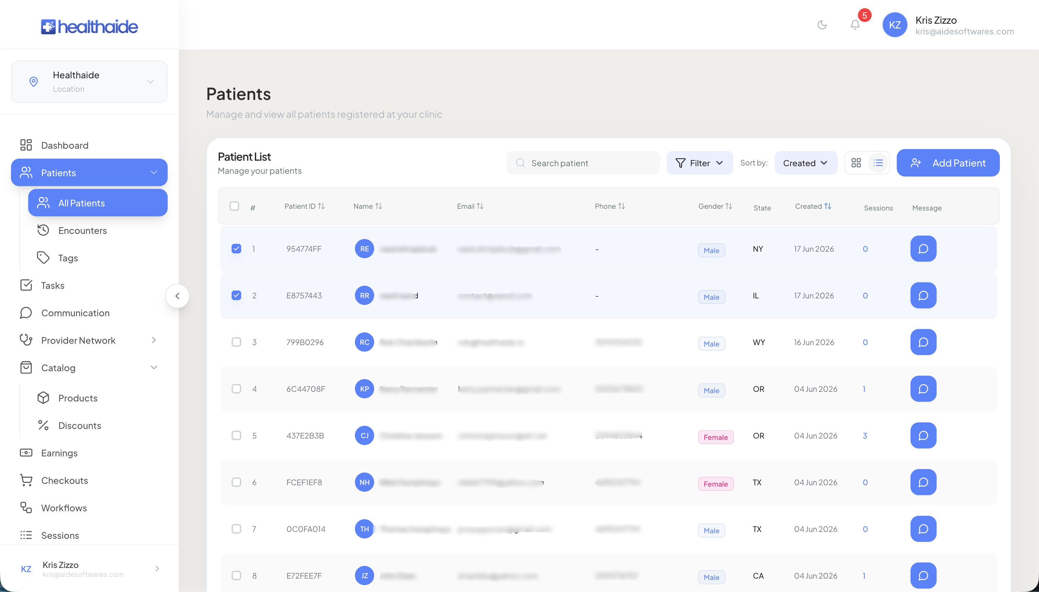Viewport: 1039px width, 592px height.
Task: Open Sort by Created dropdown
Action: coord(806,163)
